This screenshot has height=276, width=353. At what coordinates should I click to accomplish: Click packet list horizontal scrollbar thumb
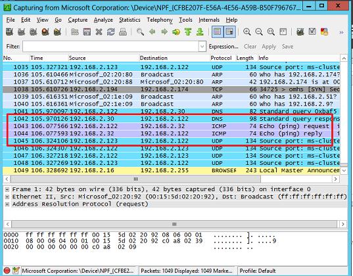(136, 179)
